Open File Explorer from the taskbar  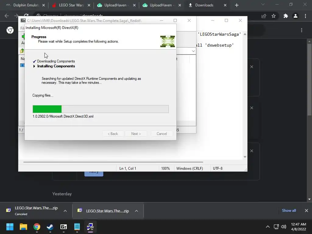pyautogui.click(x=23, y=227)
